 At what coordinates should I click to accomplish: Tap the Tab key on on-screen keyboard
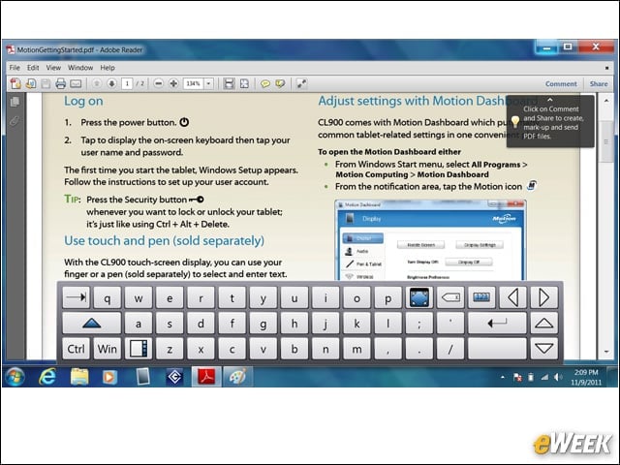pos(76,297)
